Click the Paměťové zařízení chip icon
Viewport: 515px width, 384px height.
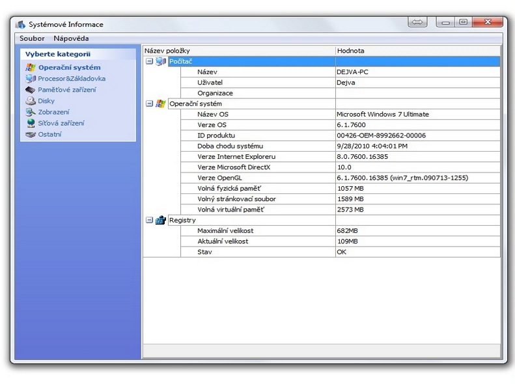point(30,90)
